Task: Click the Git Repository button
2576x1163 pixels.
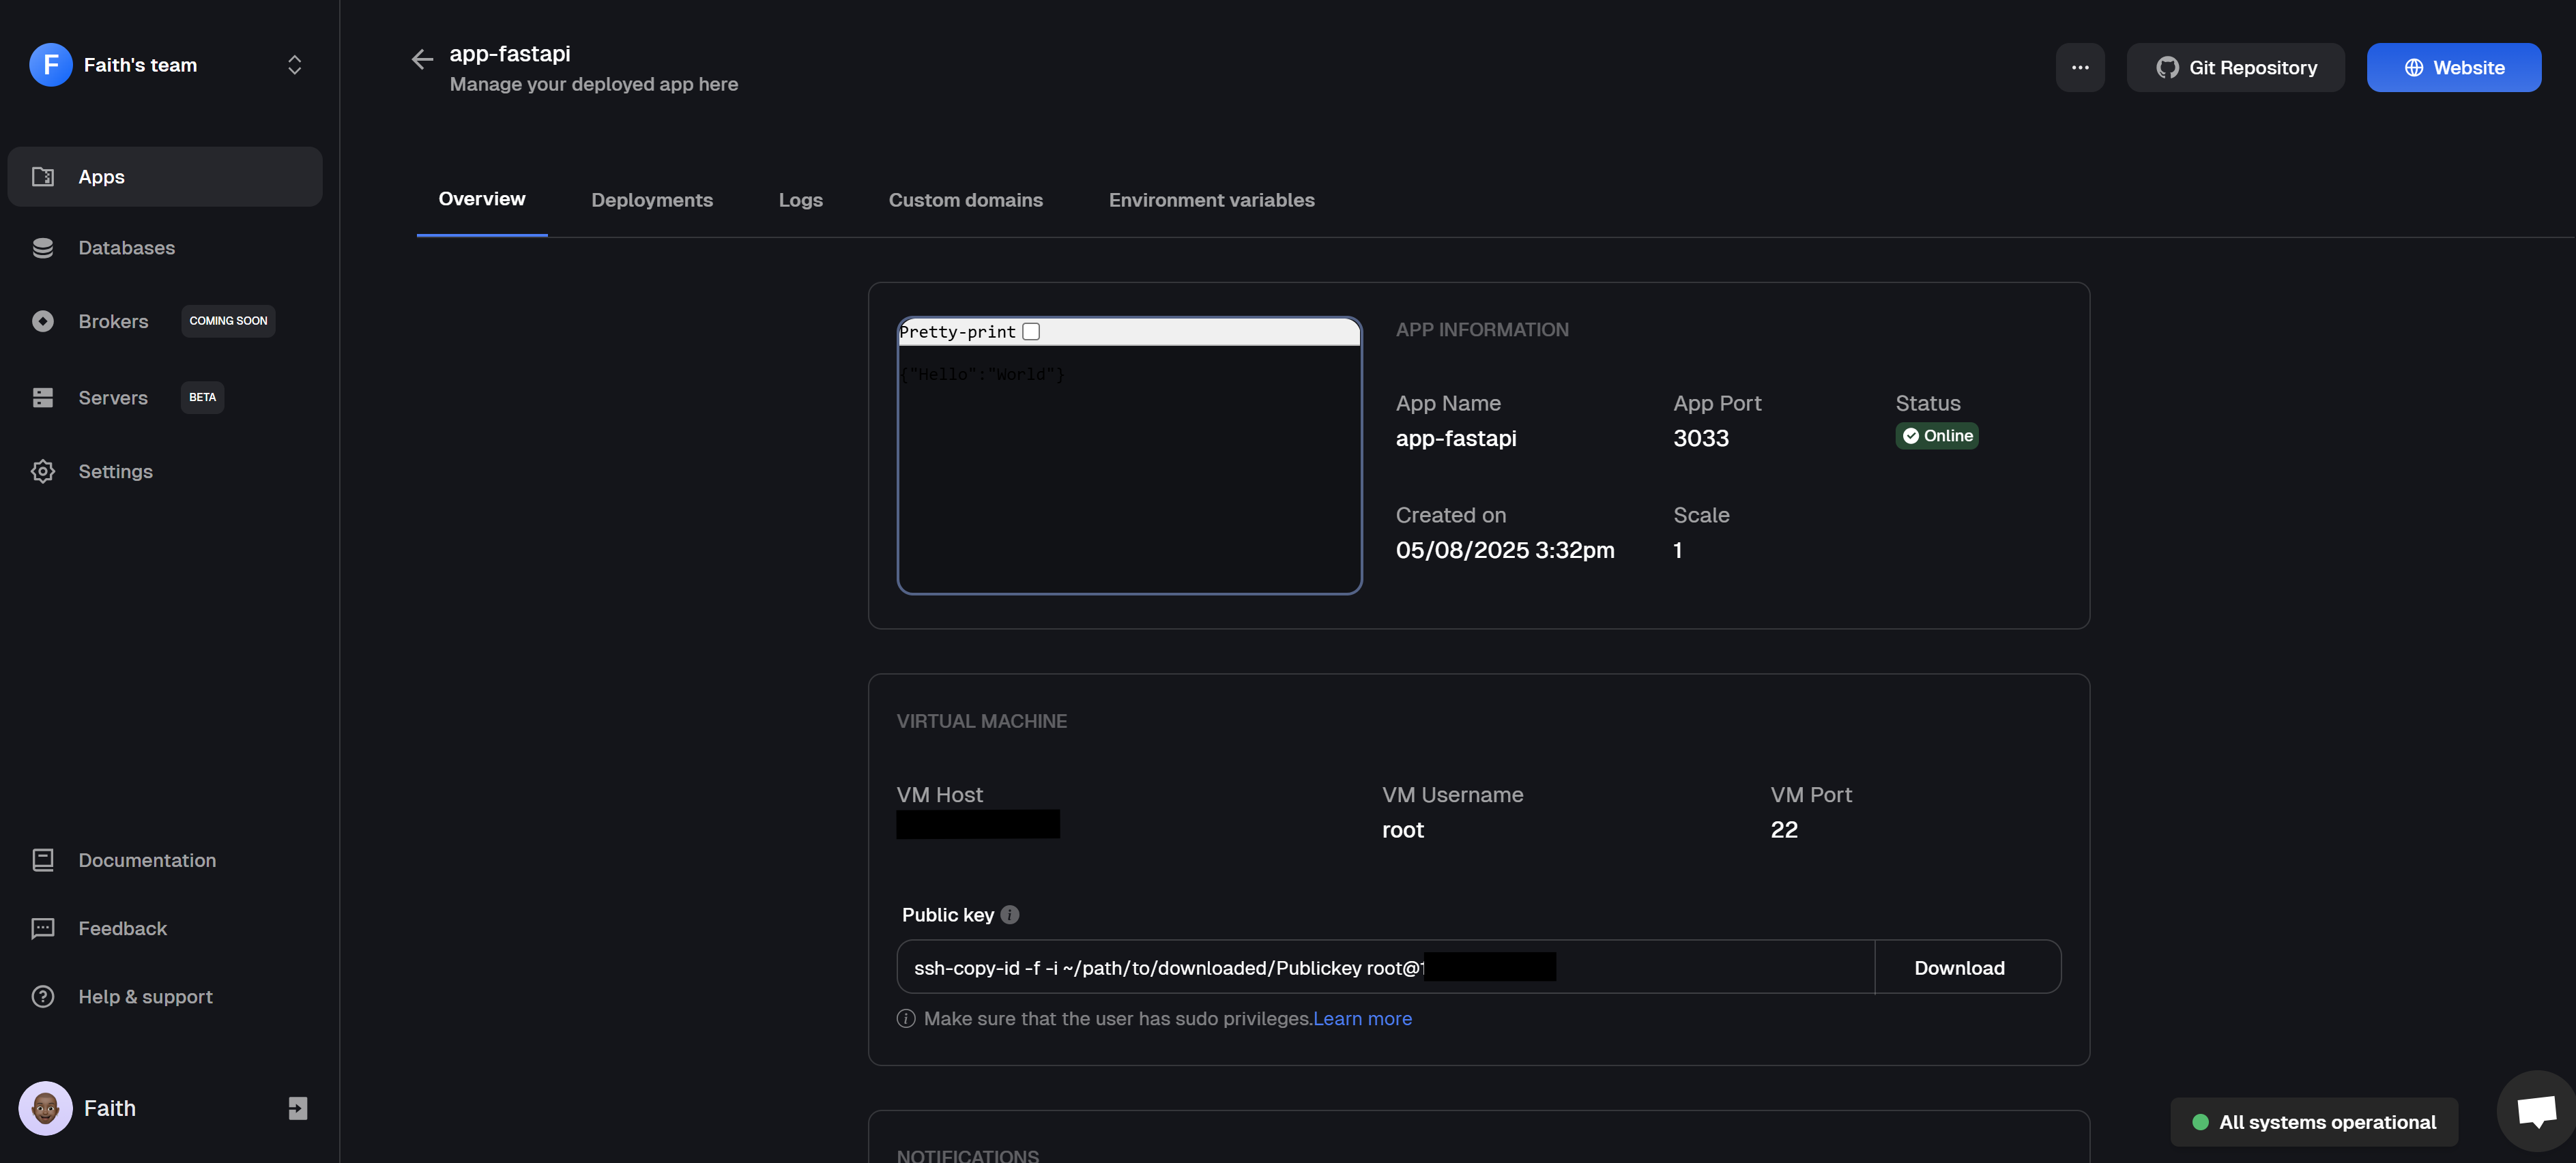Action: point(2235,68)
